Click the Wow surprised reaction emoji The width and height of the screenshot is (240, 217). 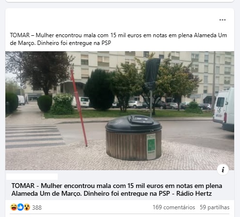pyautogui.click(x=27, y=207)
